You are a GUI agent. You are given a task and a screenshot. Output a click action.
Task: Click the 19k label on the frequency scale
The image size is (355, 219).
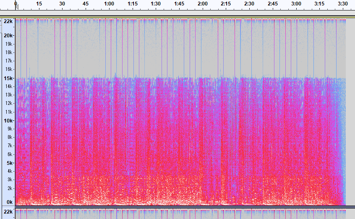coord(9,44)
